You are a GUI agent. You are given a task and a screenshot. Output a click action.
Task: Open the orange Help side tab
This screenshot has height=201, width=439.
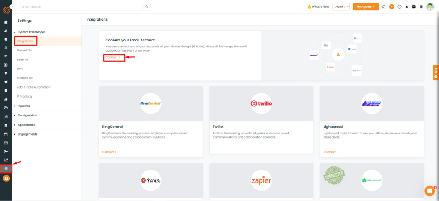coord(436,72)
